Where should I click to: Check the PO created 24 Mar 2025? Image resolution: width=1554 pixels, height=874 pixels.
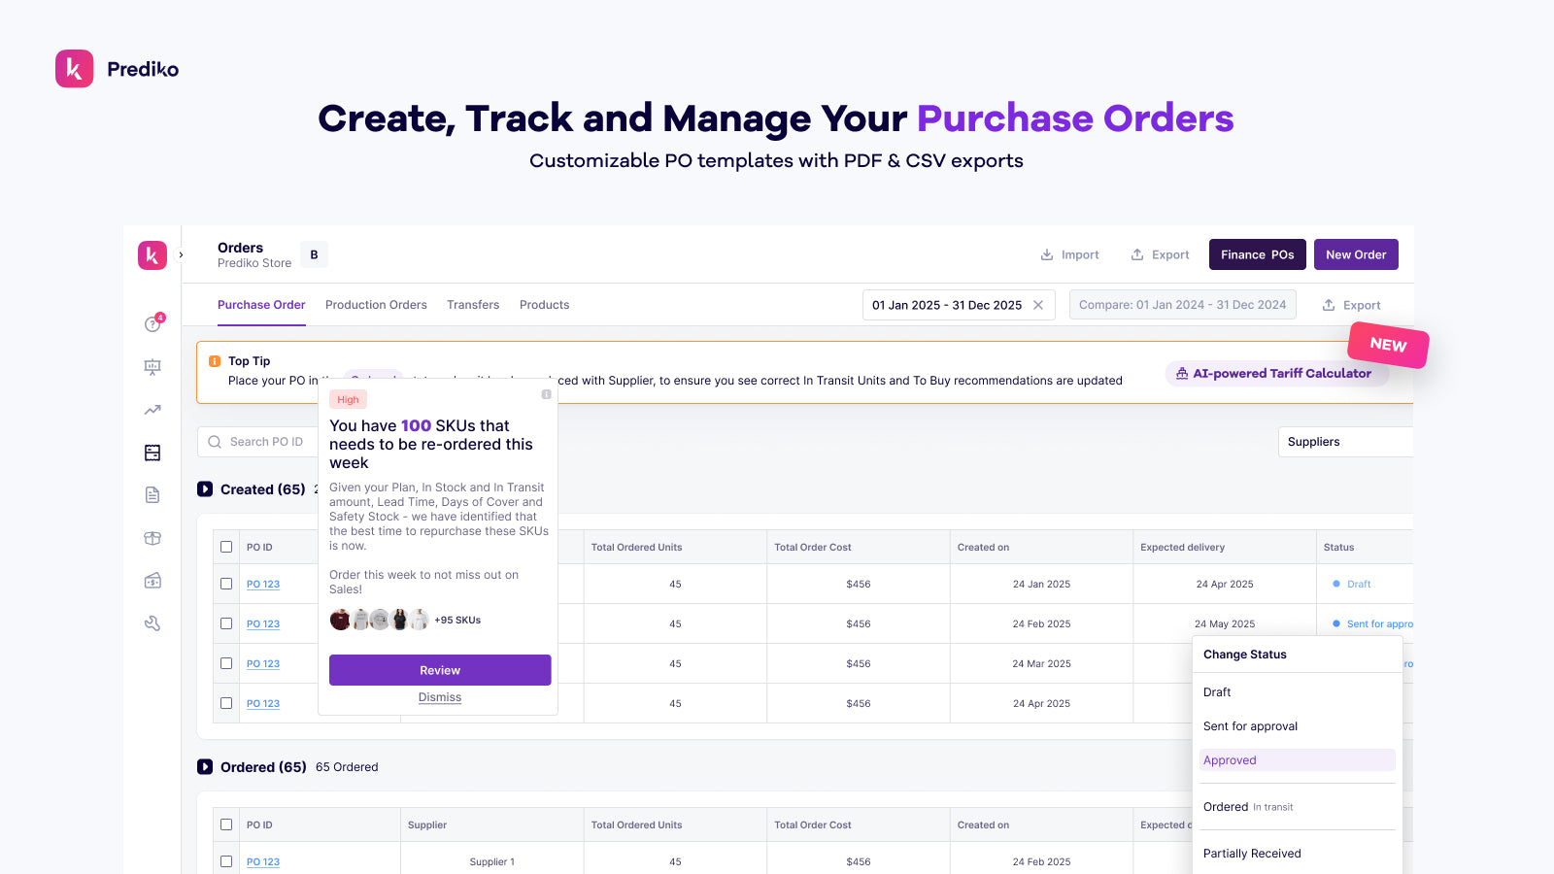tap(226, 663)
